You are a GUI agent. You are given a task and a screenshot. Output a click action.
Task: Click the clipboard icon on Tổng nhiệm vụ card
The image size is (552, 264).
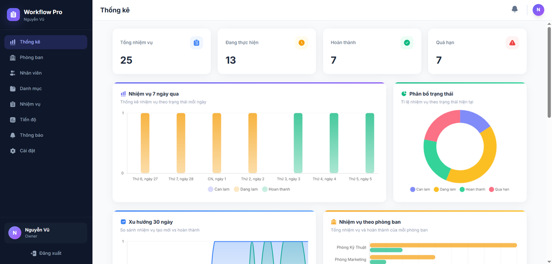coord(196,43)
